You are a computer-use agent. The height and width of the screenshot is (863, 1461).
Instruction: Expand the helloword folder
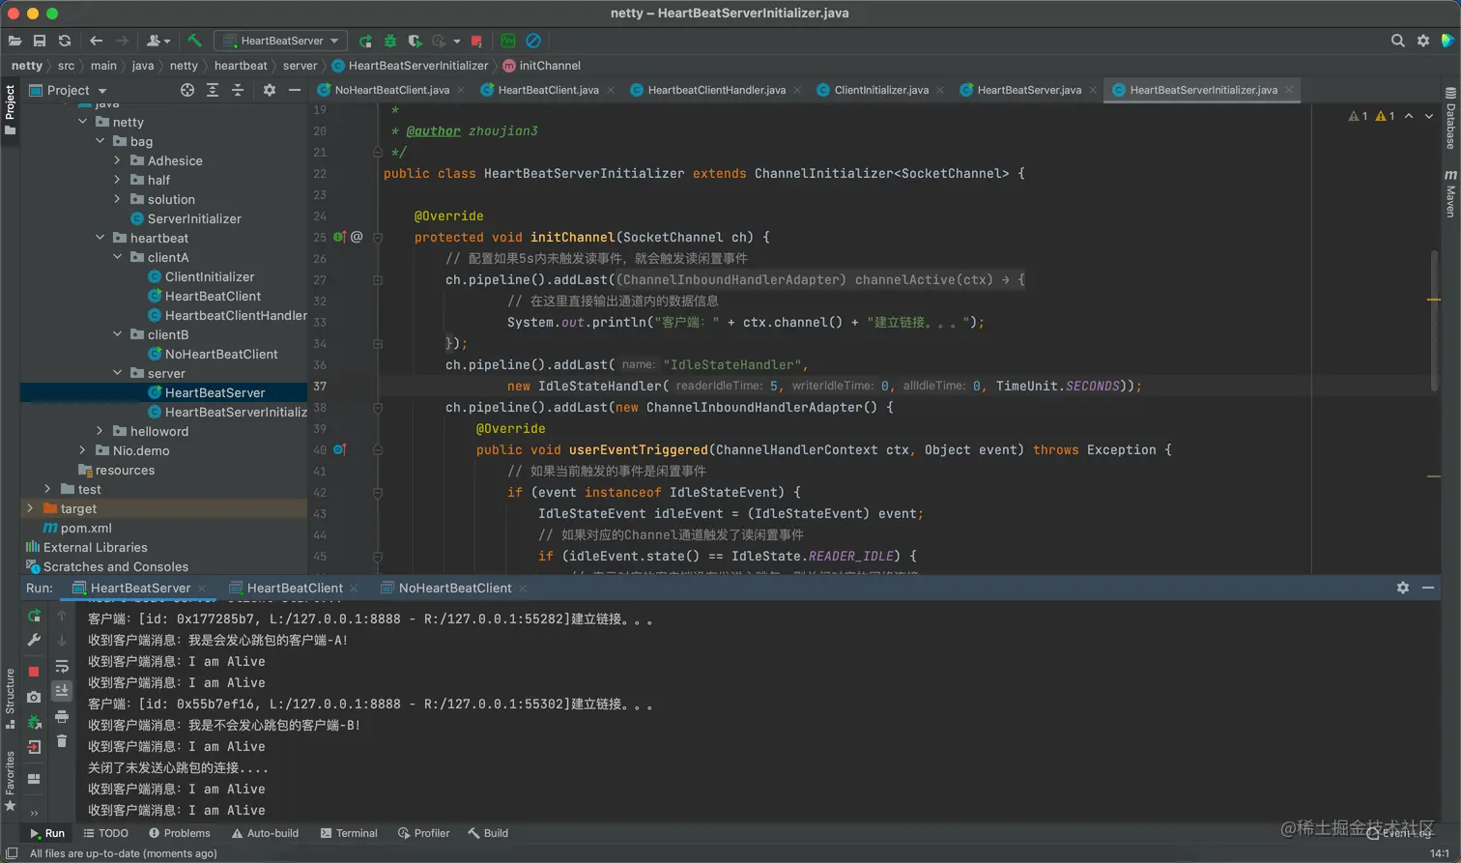[x=100, y=431]
